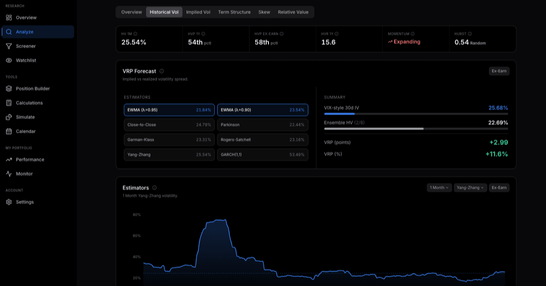The height and width of the screenshot is (286, 546).
Task: Click the Performance chart icon
Action: (9, 159)
